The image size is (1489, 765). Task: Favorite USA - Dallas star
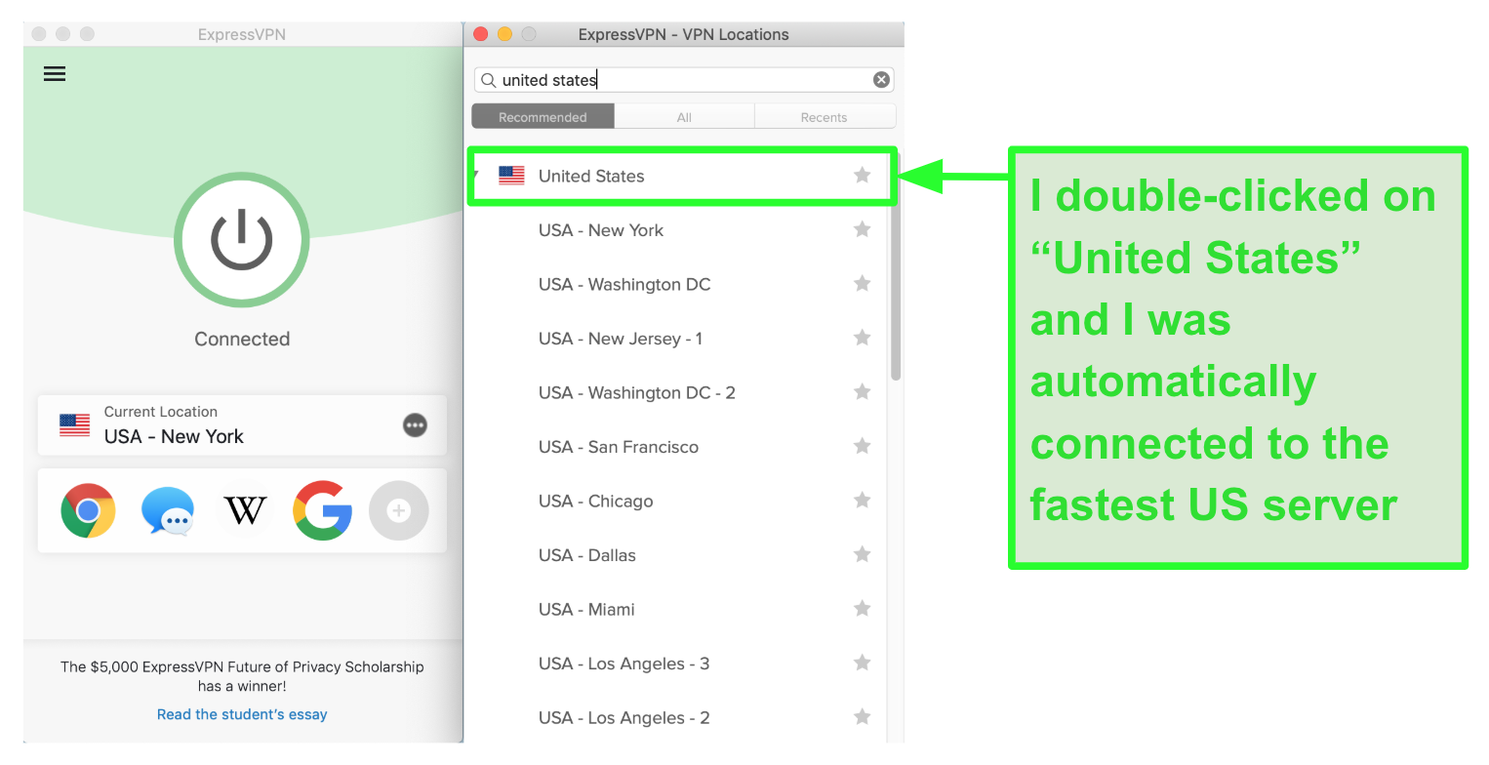(x=862, y=554)
